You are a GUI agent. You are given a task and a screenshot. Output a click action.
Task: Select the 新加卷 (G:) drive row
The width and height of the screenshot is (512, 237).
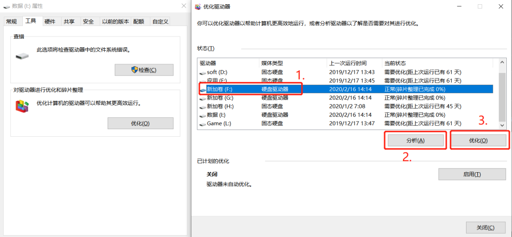[x=346, y=97]
